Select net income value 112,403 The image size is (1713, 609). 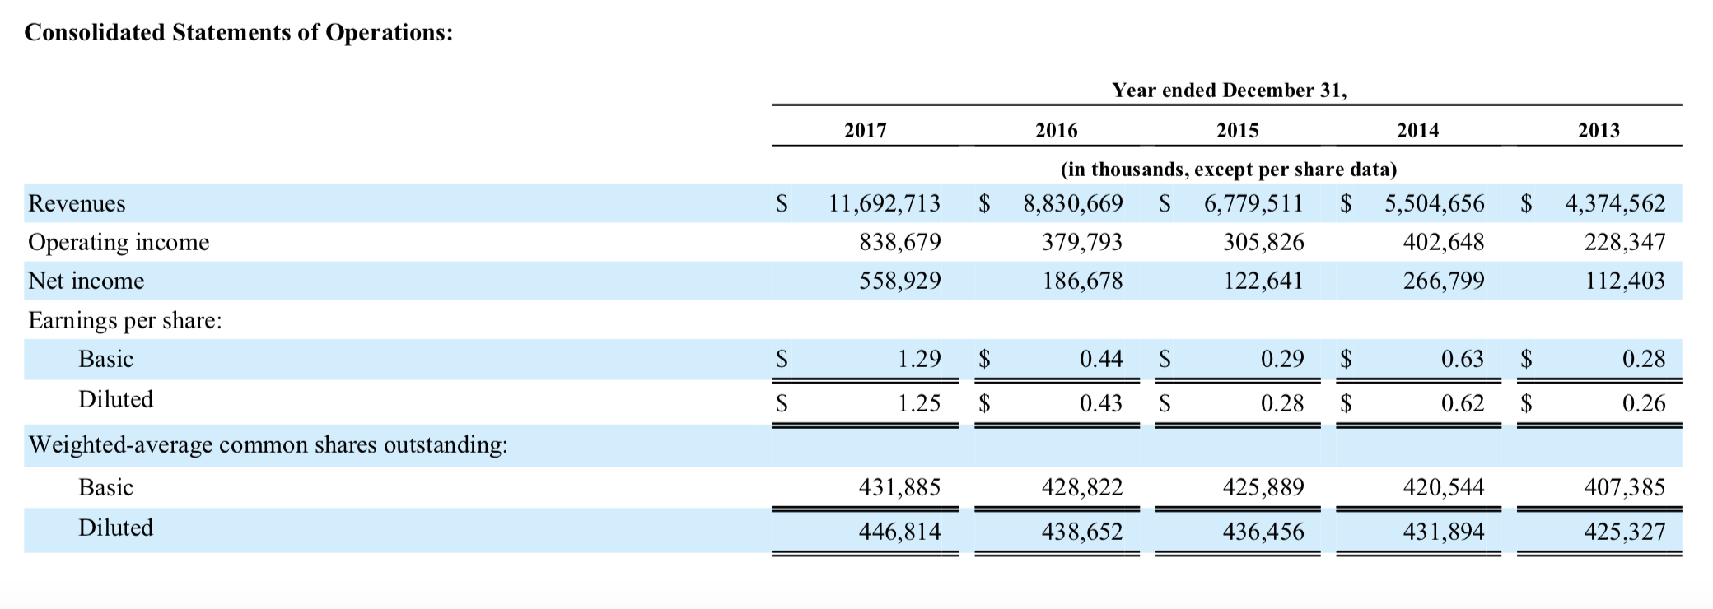point(1625,281)
